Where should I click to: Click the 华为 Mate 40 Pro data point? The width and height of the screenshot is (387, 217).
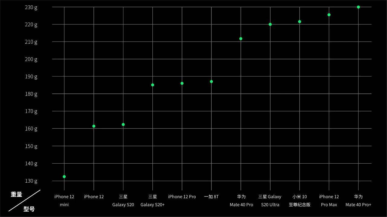tap(241, 39)
